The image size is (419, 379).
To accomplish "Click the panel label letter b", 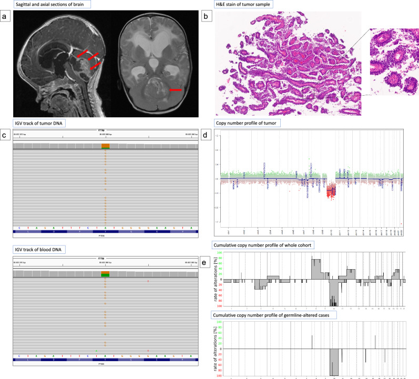I will tap(206, 16).
